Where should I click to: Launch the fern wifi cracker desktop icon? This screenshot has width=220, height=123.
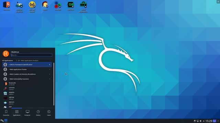click(32, 7)
